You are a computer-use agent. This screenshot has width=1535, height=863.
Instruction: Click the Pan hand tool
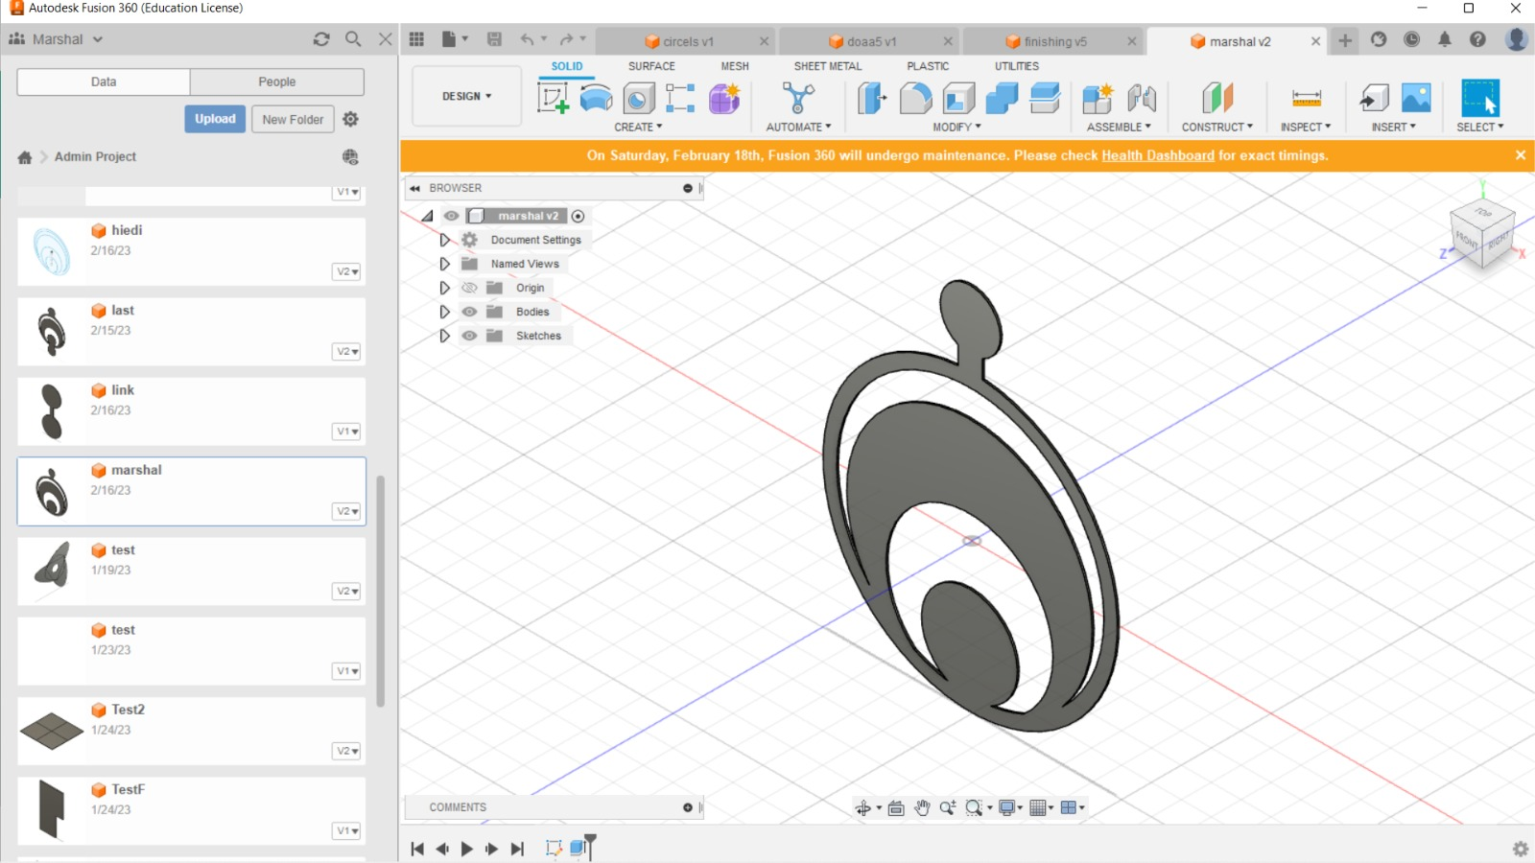(x=922, y=807)
